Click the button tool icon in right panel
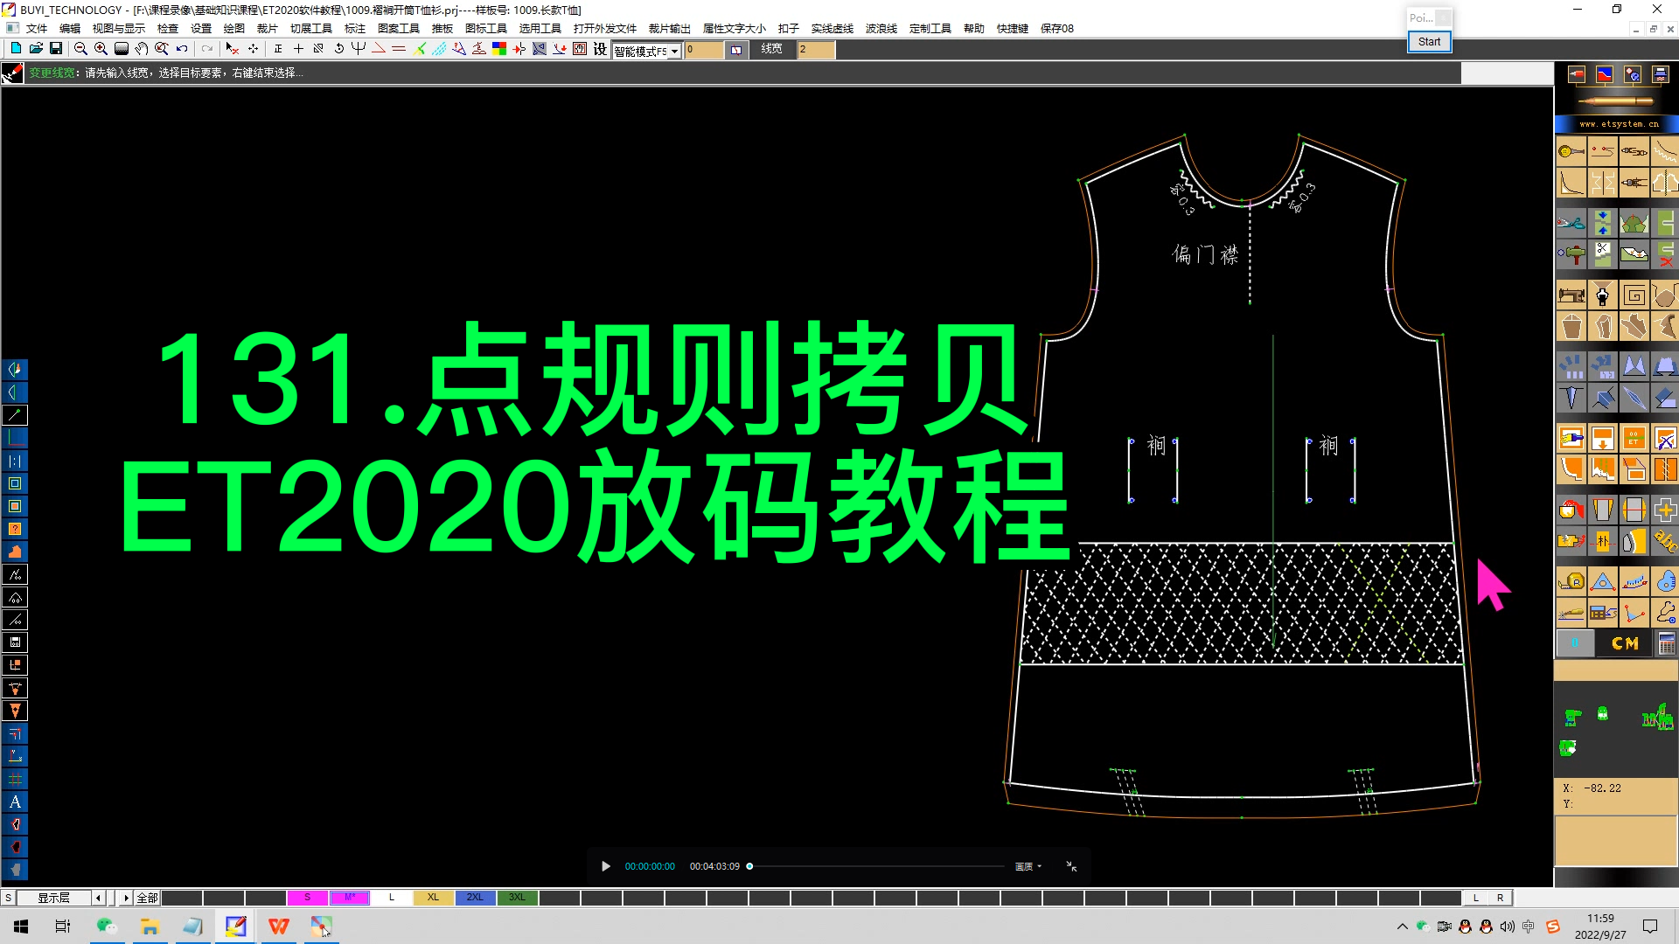The image size is (1679, 944). pyautogui.click(x=1571, y=152)
